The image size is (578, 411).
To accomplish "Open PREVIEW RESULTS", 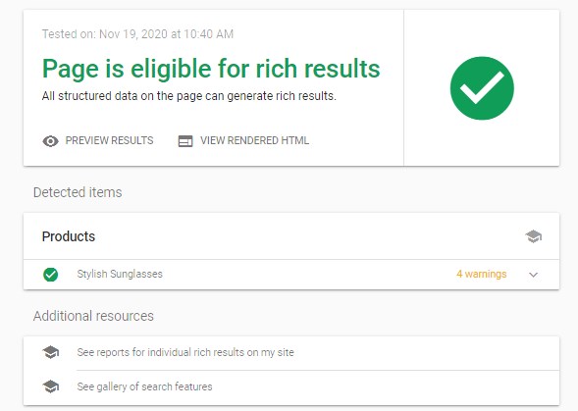I will 109,140.
